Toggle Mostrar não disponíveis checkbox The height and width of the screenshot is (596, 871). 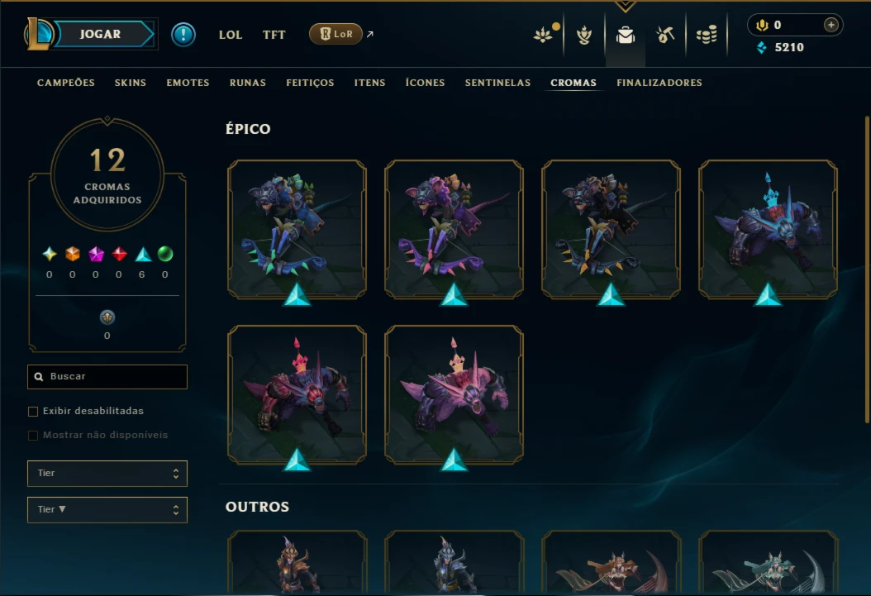33,436
